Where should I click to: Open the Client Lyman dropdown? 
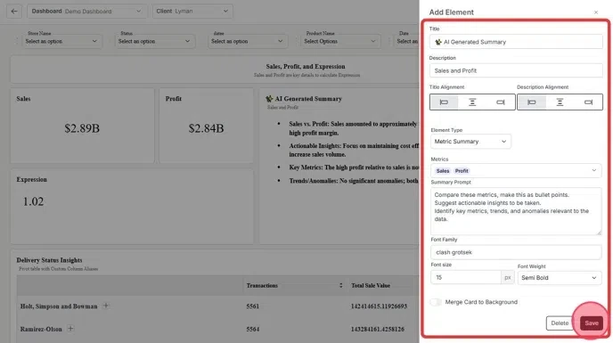coord(192,12)
